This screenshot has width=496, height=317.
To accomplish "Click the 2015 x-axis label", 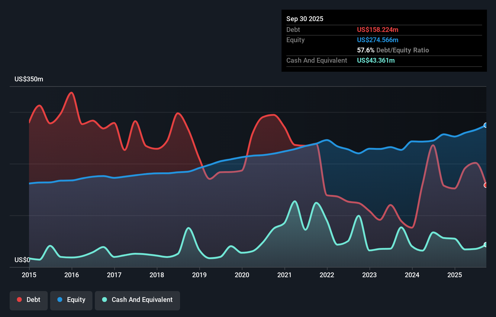I will [29, 275].
